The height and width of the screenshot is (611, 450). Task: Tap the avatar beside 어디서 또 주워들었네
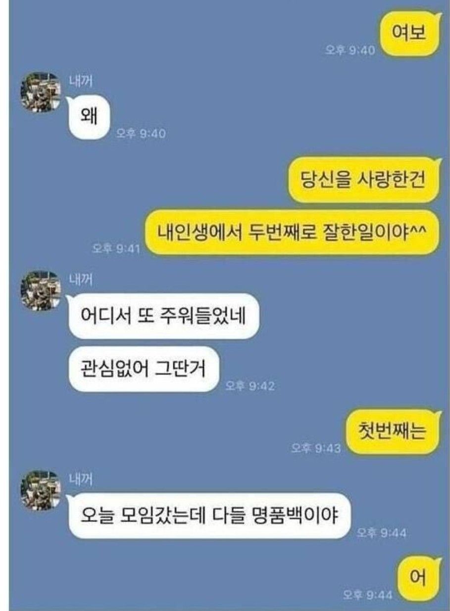40,290
